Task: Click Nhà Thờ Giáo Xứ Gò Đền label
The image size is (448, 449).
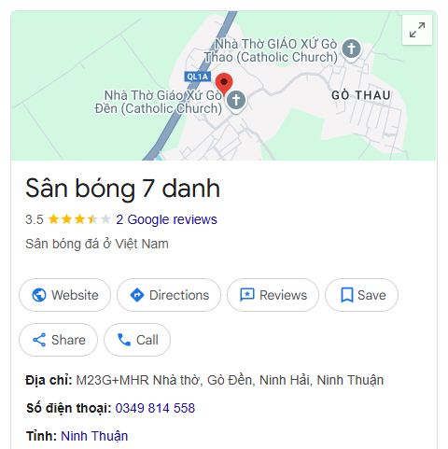Action: pyautogui.click(x=159, y=102)
